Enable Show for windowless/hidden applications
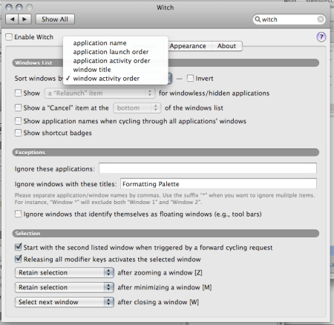The width and height of the screenshot is (334, 325). pos(18,93)
